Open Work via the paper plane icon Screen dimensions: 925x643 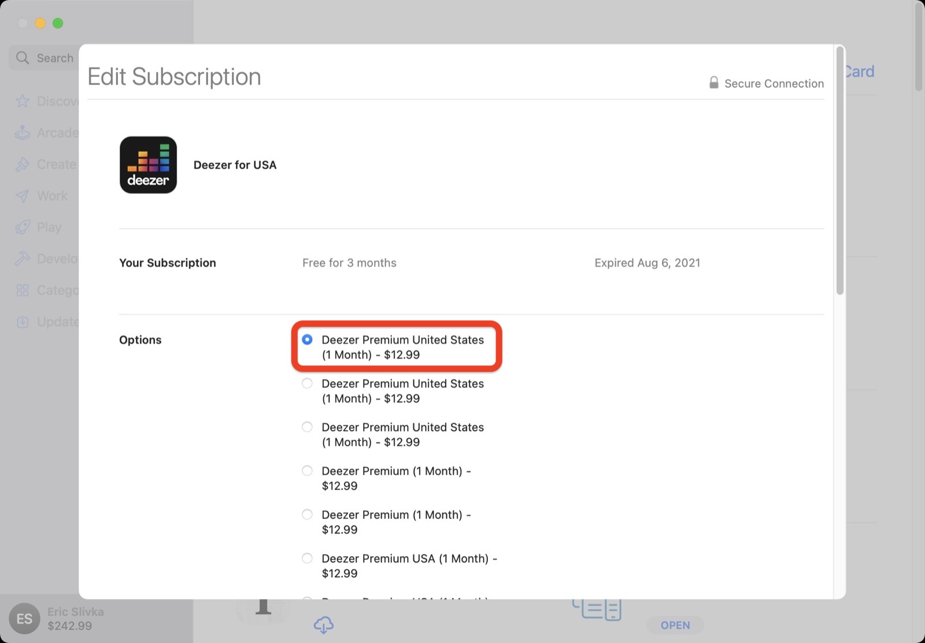point(23,196)
